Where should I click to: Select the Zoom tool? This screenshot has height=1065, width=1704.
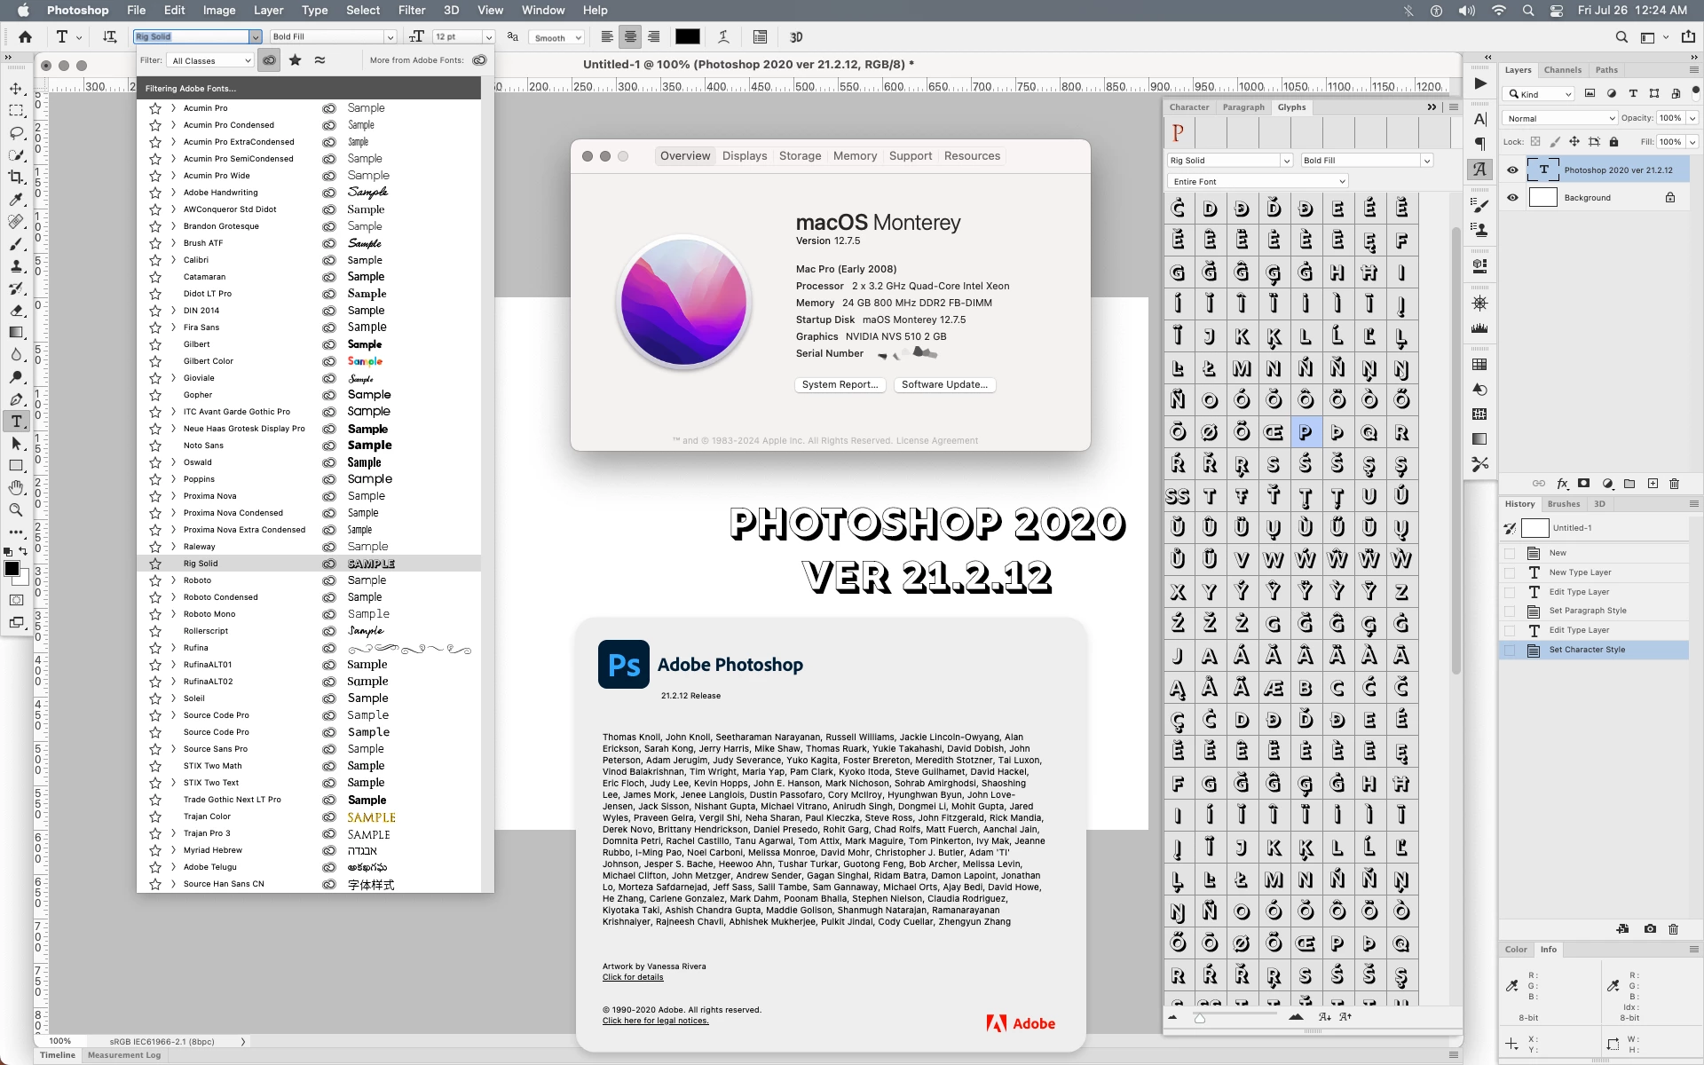(x=16, y=509)
